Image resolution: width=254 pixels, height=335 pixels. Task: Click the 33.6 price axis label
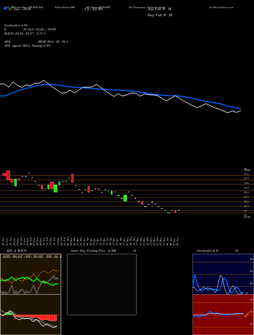point(247,183)
